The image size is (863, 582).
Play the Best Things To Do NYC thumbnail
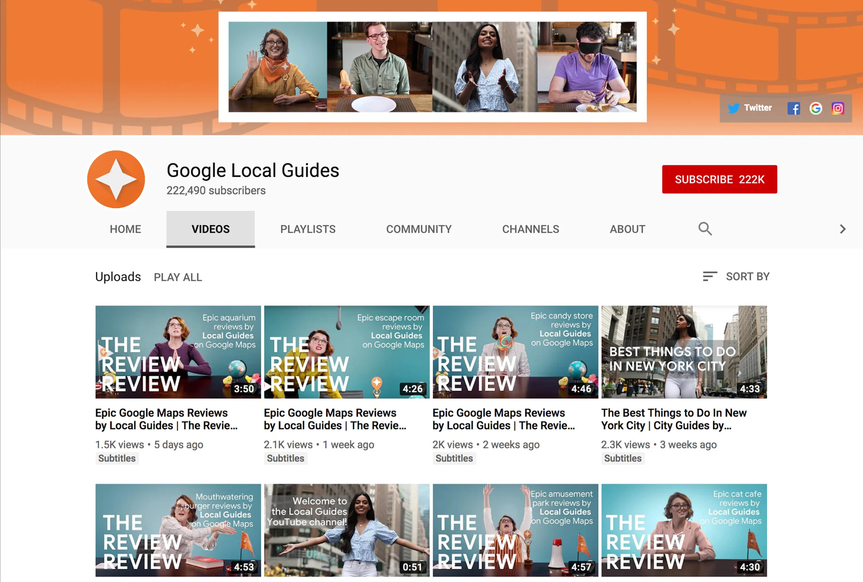tap(684, 352)
